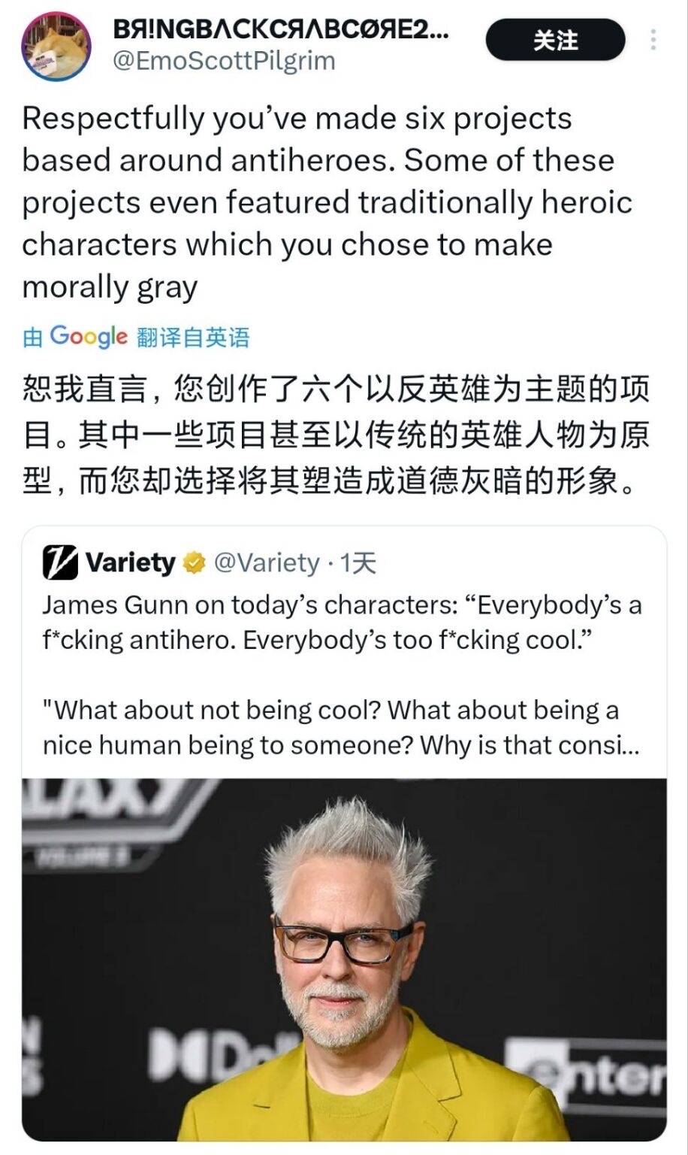Click the 由 label before Google
Viewport: 688px width, 1155px height.
(x=33, y=337)
